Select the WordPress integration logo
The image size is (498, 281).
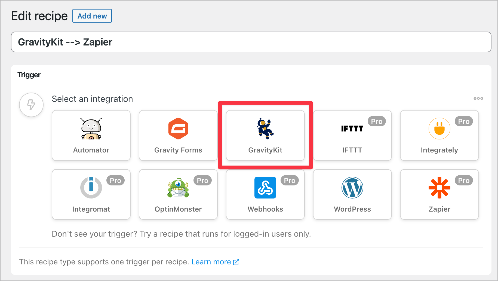[352, 188]
